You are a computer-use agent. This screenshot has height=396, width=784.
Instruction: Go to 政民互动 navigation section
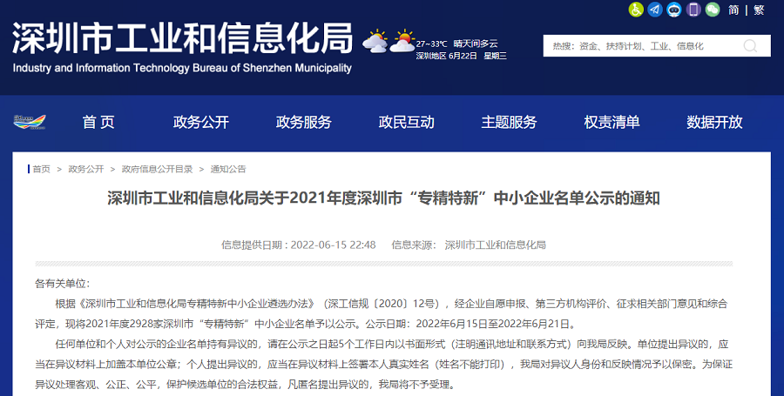[406, 123]
